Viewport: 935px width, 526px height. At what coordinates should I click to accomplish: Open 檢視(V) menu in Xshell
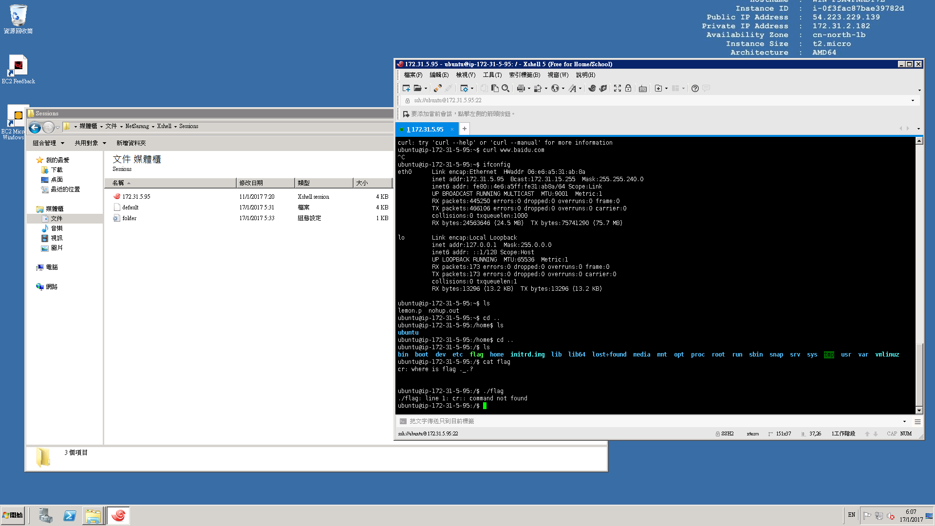[466, 75]
